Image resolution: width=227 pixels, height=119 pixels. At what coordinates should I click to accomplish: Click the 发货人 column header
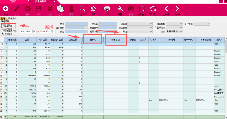point(219,39)
